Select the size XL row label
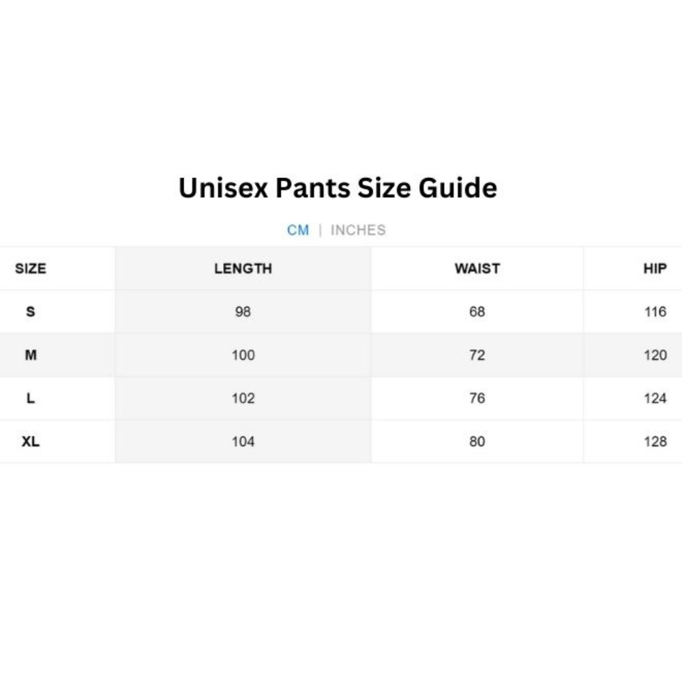 tap(31, 441)
